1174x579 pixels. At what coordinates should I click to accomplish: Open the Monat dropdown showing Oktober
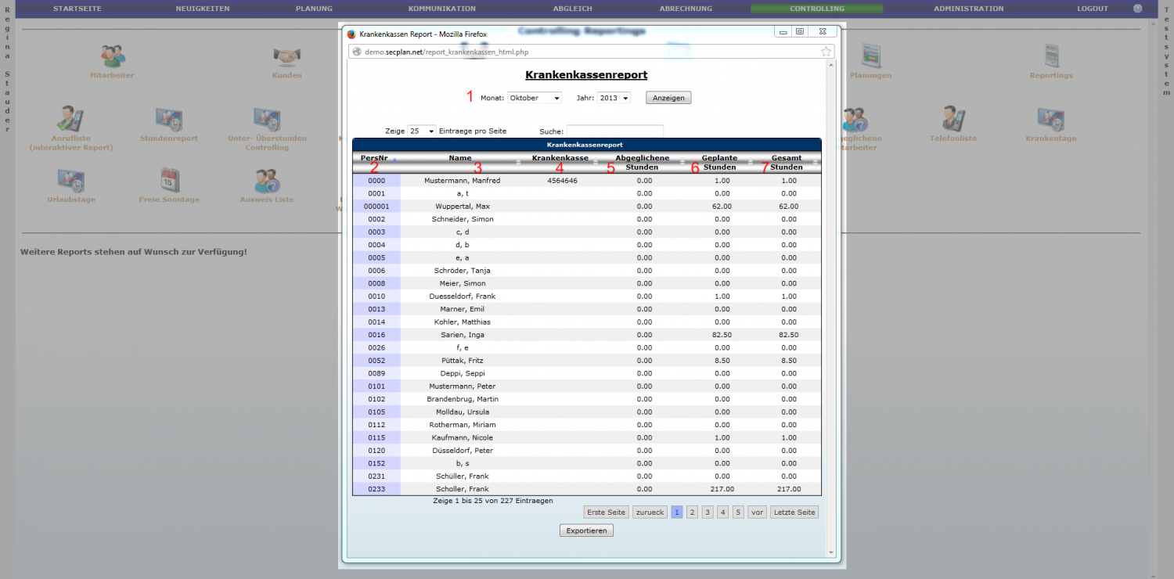535,98
